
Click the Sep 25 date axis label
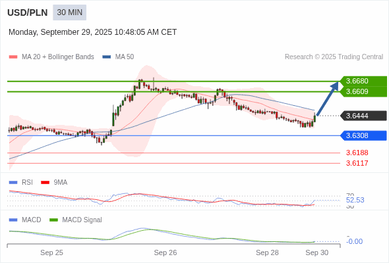(x=51, y=252)
